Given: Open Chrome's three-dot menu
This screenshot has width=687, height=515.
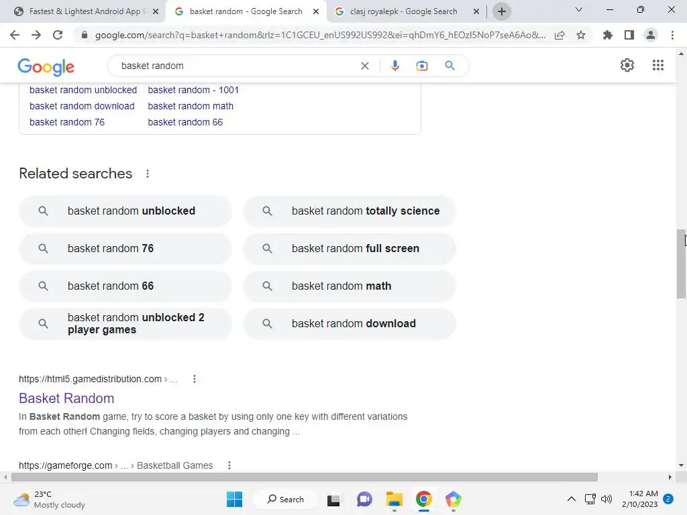Looking at the screenshot, I should (672, 35).
